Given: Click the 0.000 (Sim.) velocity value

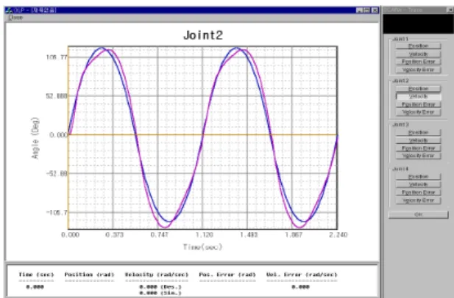Looking at the screenshot, I should (160, 293).
